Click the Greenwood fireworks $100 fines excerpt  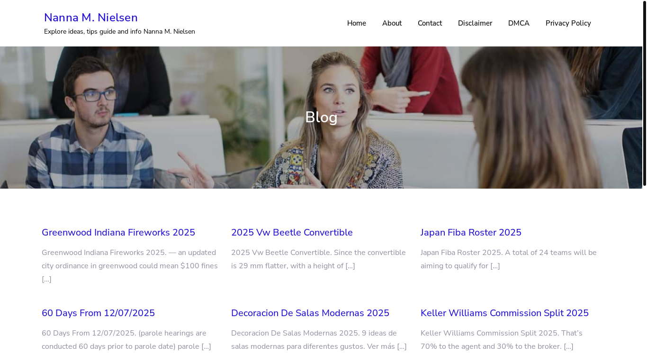click(x=130, y=266)
